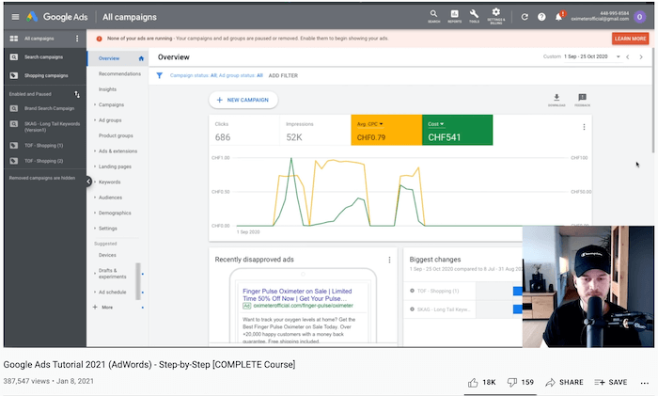Screen dimensions: 658x396
Task: Click the SAVE button
Action: click(x=611, y=382)
